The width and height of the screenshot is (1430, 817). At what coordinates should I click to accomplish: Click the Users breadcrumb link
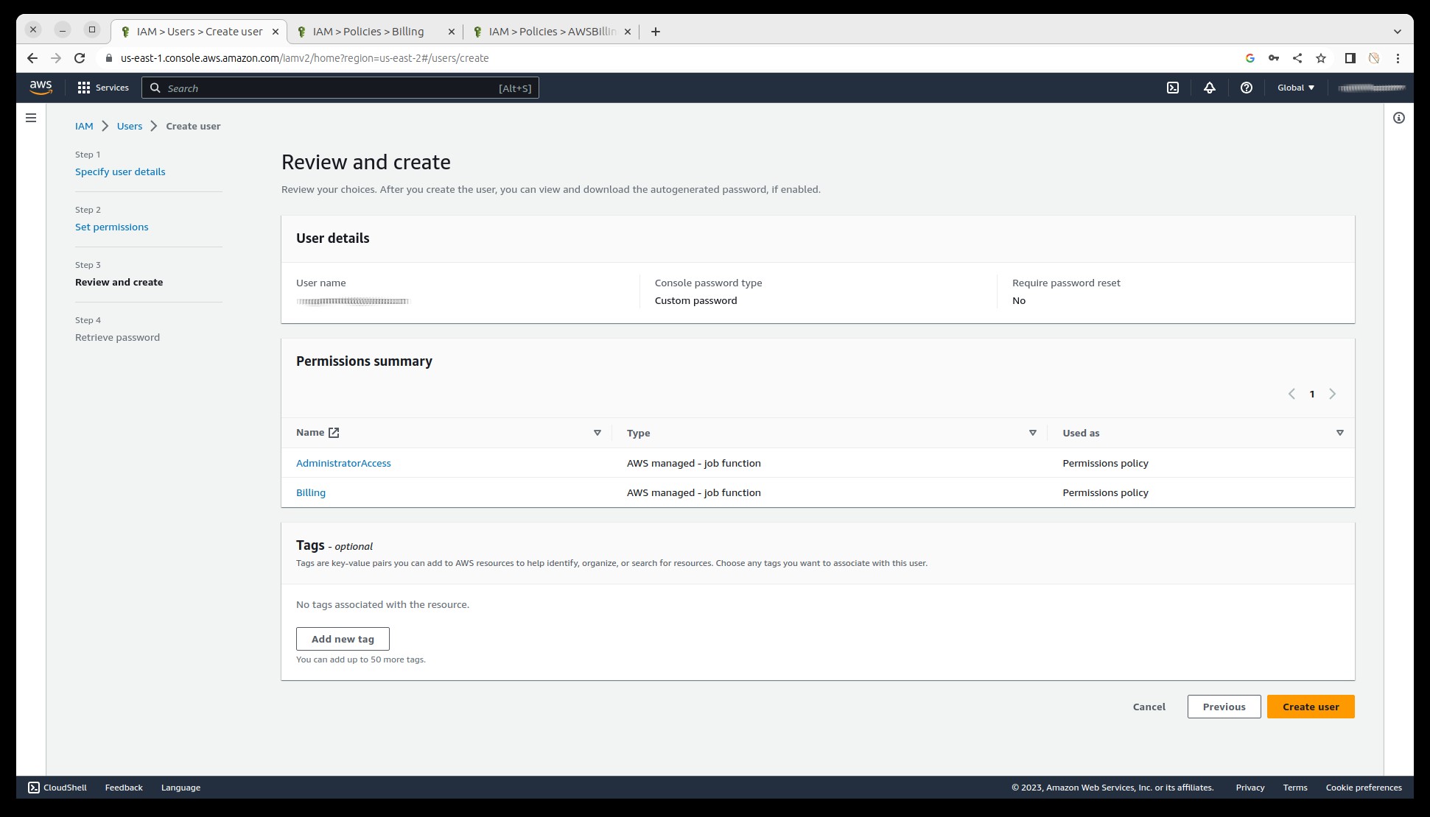click(130, 126)
